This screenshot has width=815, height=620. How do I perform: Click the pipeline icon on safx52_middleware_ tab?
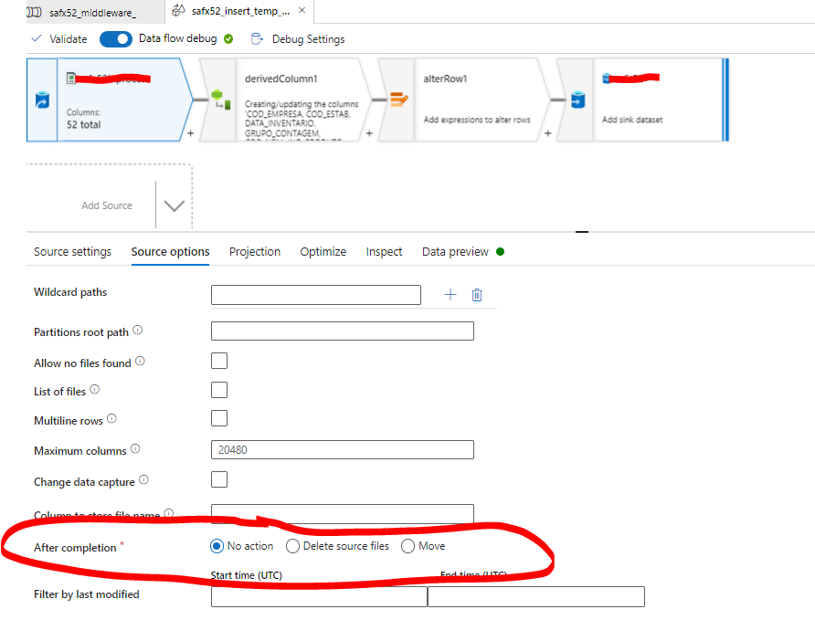point(35,13)
